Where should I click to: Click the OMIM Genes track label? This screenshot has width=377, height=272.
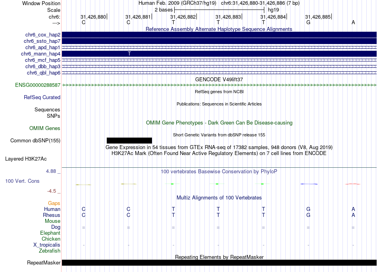[x=45, y=128]
